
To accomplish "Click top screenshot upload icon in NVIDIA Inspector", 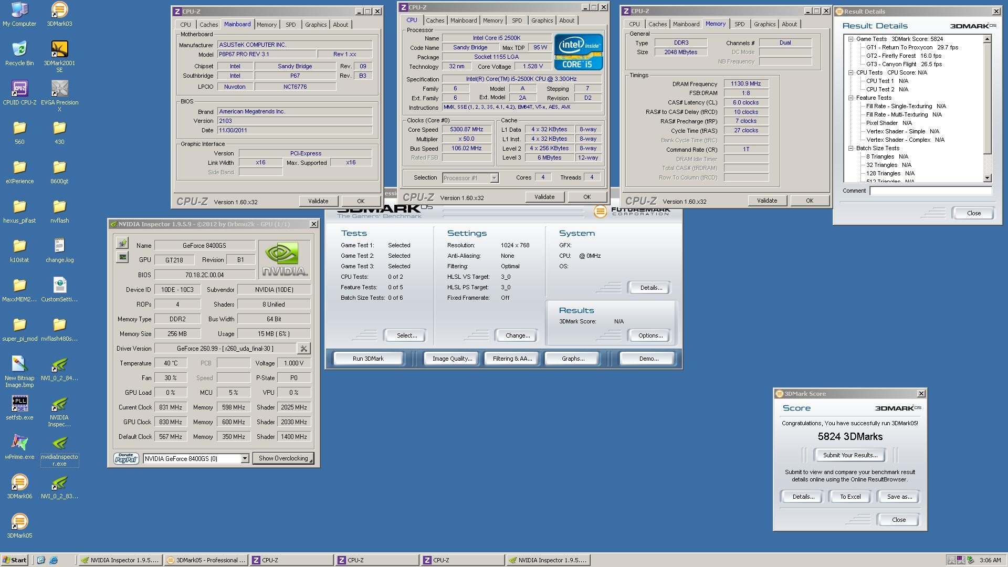I will click(x=122, y=243).
